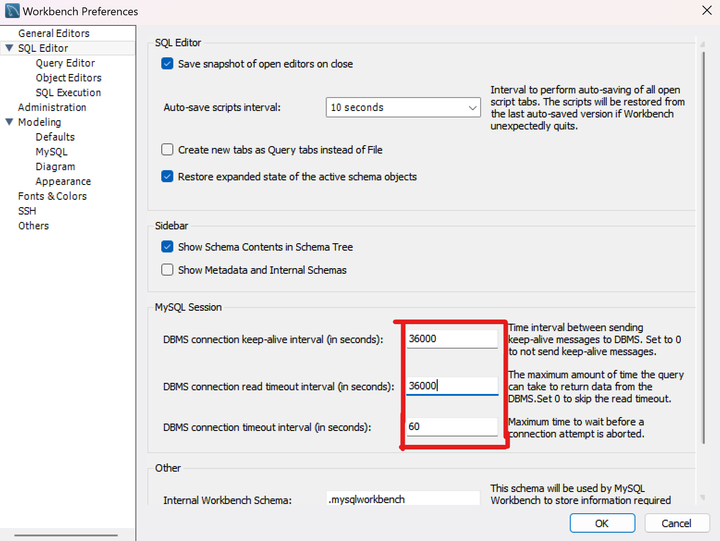Select Administration in preferences tree
Viewport: 720px width, 541px height.
52,107
